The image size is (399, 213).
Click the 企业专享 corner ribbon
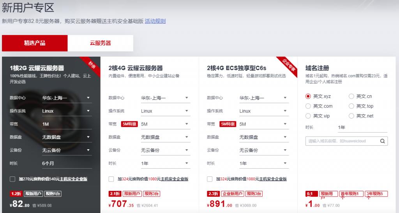pos(290,65)
